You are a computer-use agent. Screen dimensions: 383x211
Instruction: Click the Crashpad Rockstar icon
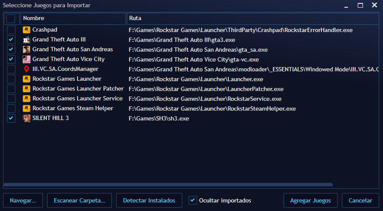[x=27, y=30]
